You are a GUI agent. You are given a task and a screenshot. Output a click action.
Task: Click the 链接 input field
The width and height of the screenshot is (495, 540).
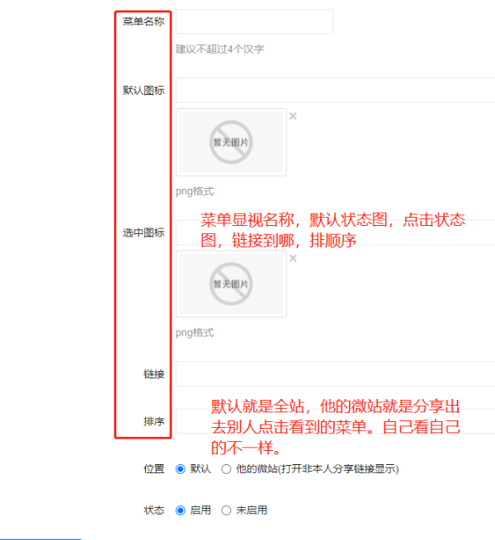[x=336, y=374]
